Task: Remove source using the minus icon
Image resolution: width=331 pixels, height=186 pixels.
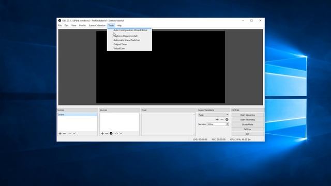Action: pos(107,133)
